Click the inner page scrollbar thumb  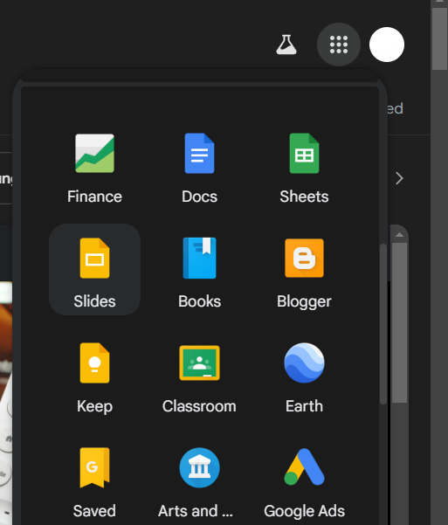(x=399, y=322)
